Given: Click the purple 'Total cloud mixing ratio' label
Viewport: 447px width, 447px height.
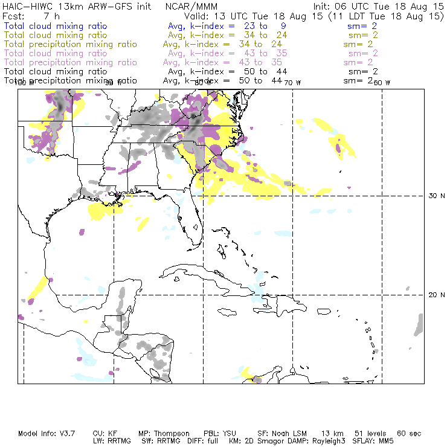Looking at the screenshot, I should 56,53.
